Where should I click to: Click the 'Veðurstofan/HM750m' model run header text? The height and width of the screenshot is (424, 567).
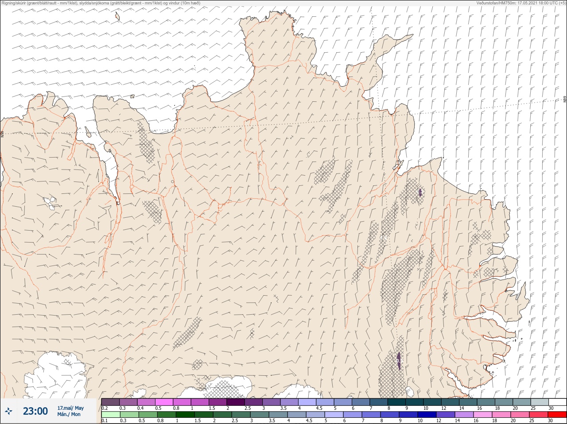(x=521, y=3)
